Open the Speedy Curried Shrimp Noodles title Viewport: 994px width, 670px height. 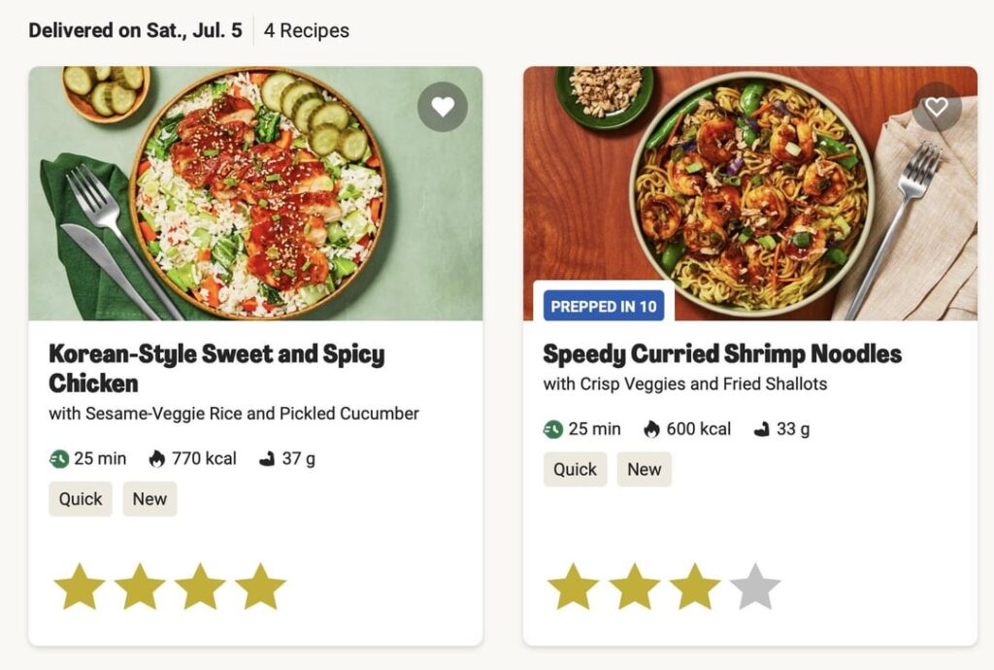[x=721, y=353]
